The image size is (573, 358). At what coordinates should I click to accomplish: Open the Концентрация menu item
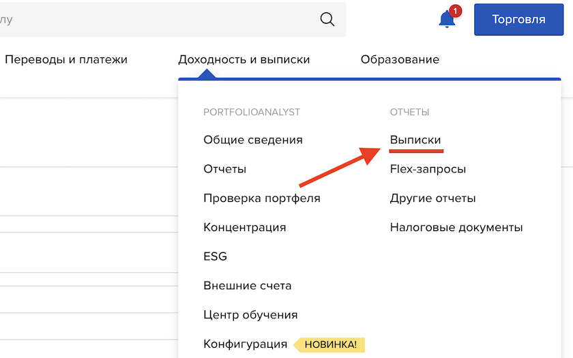pyautogui.click(x=244, y=227)
